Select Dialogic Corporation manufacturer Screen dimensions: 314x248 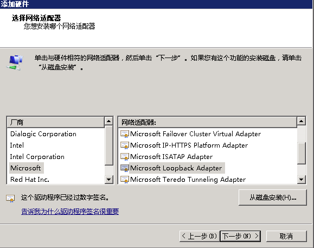click(x=43, y=134)
